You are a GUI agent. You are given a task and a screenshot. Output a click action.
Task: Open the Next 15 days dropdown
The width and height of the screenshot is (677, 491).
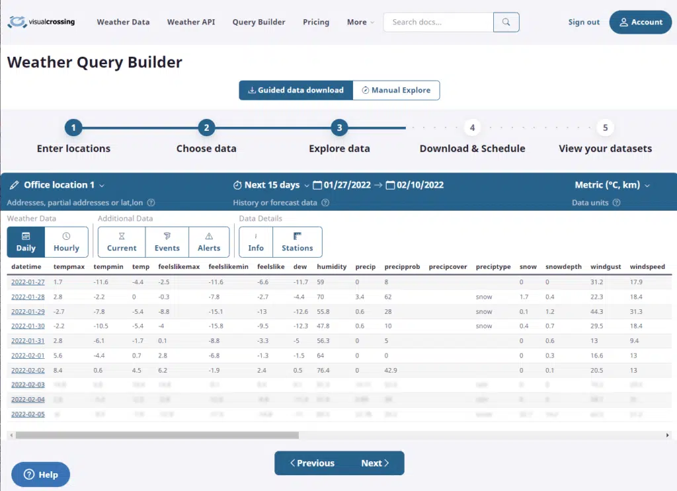[x=272, y=185]
